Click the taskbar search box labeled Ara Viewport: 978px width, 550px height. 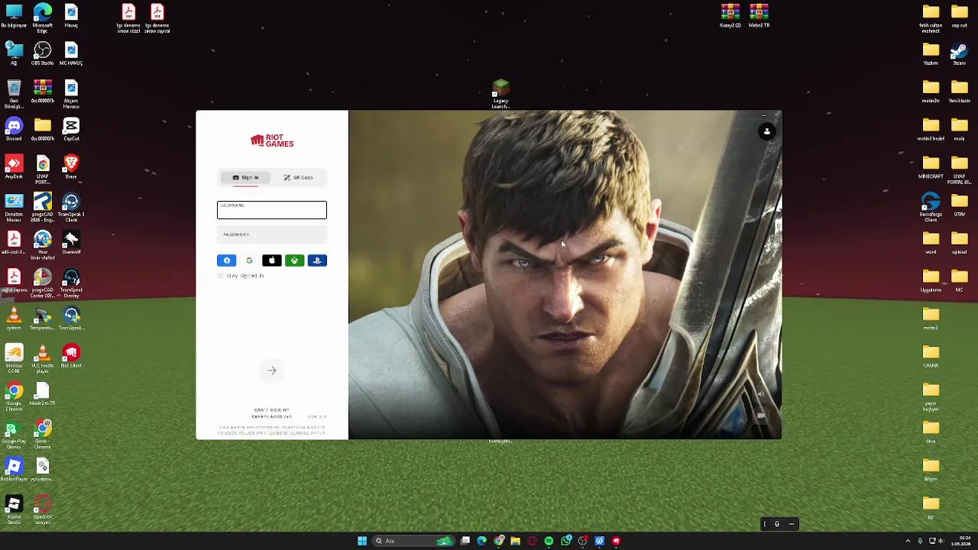coord(413,541)
